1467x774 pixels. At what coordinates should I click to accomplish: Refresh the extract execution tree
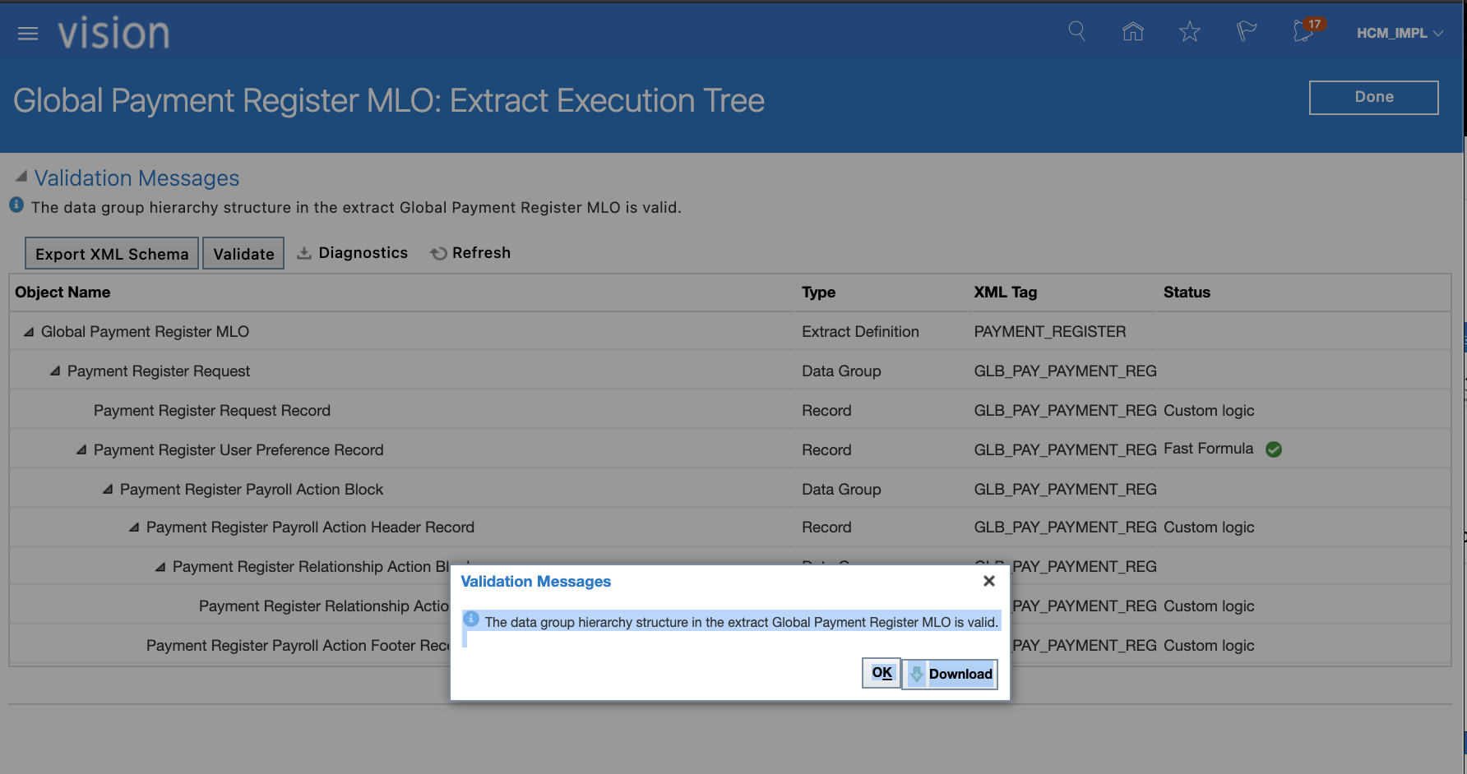tap(470, 253)
